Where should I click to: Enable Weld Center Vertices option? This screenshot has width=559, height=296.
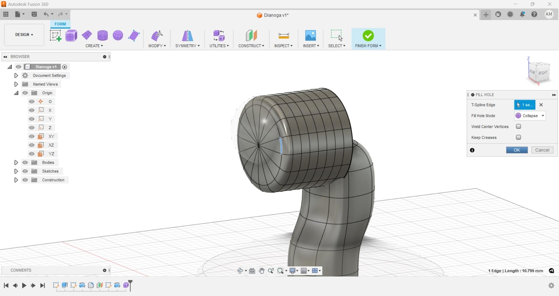tap(519, 127)
